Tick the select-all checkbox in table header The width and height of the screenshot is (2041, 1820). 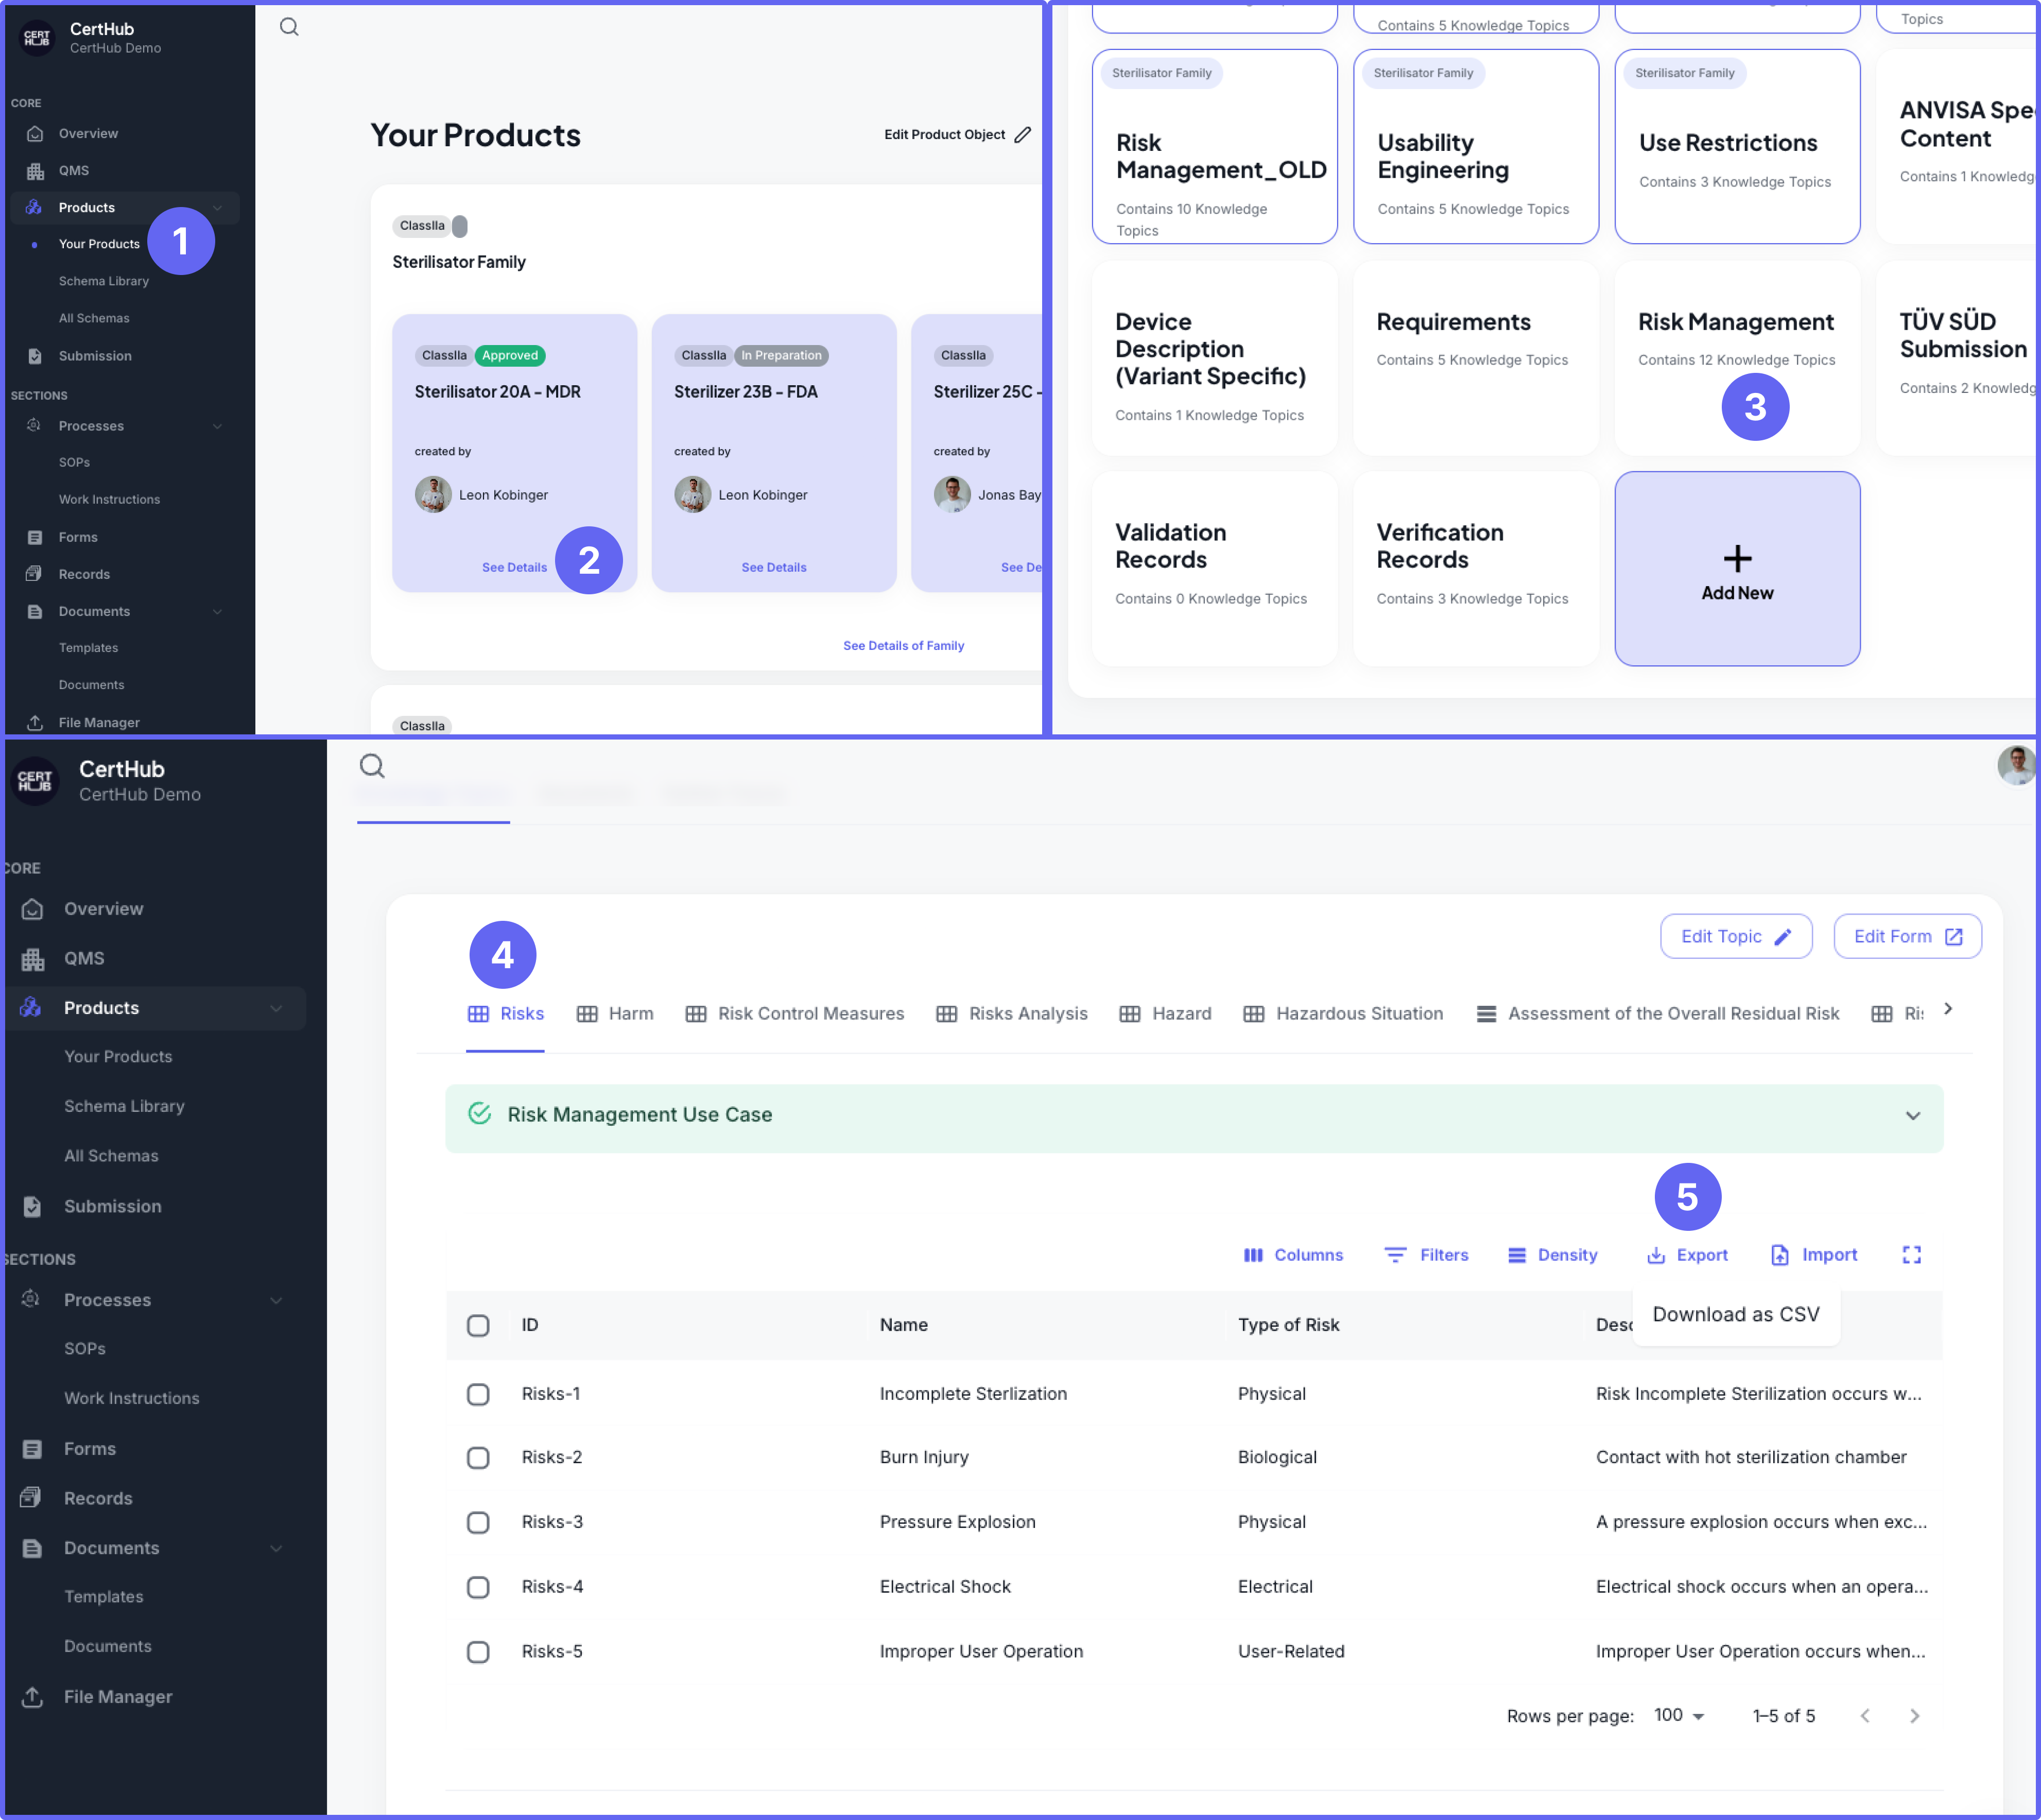point(478,1325)
